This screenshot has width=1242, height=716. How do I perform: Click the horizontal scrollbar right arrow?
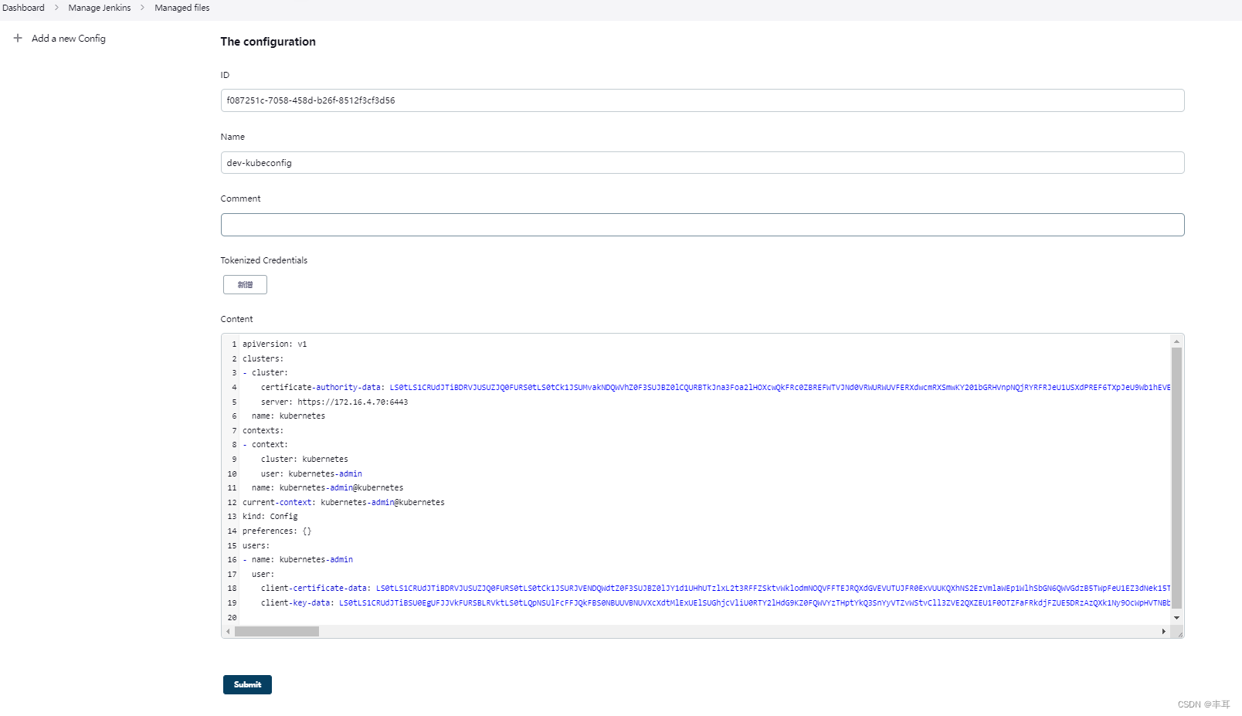[1164, 632]
